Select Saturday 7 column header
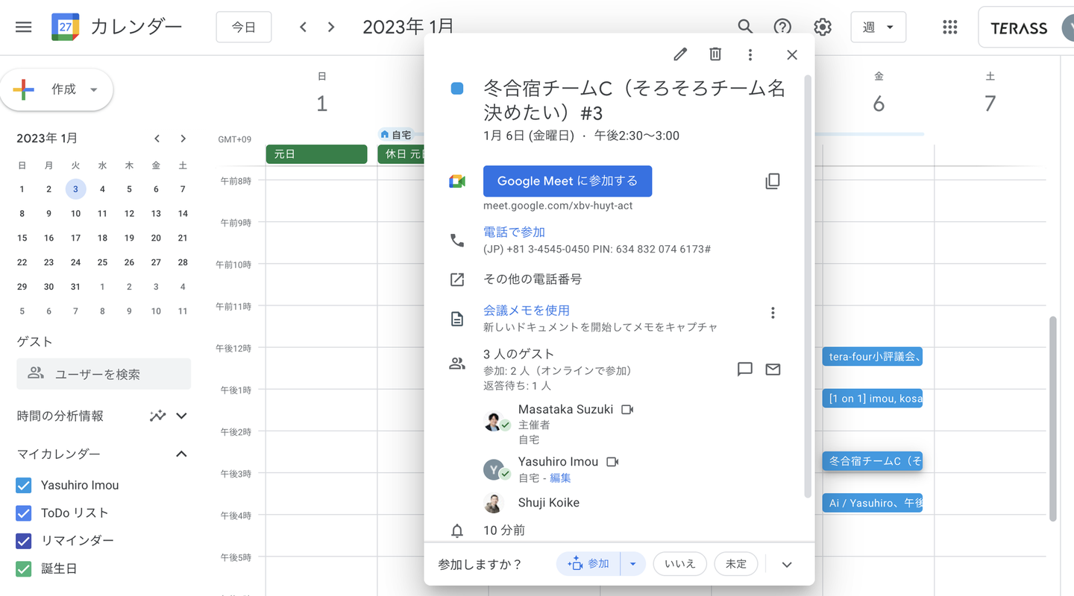This screenshot has height=596, width=1074. pos(990,95)
